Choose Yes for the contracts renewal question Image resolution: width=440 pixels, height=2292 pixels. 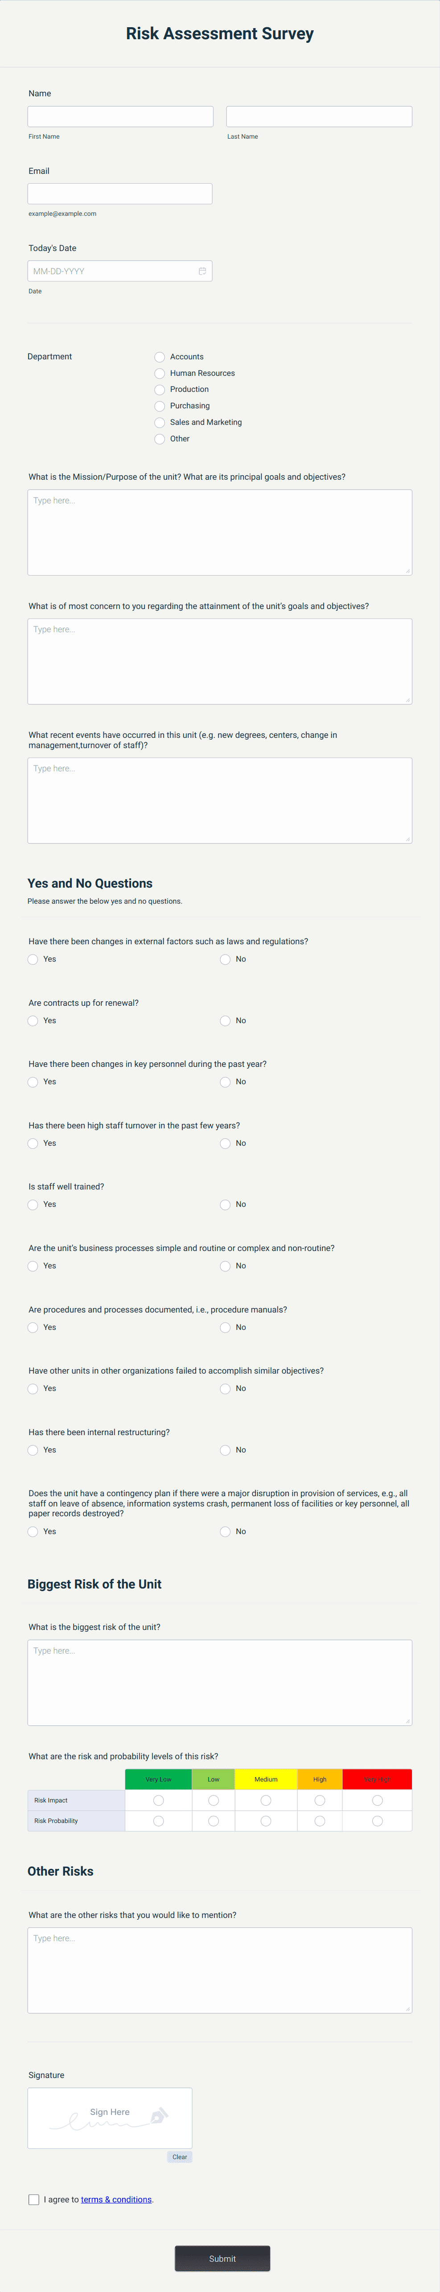coord(32,1020)
